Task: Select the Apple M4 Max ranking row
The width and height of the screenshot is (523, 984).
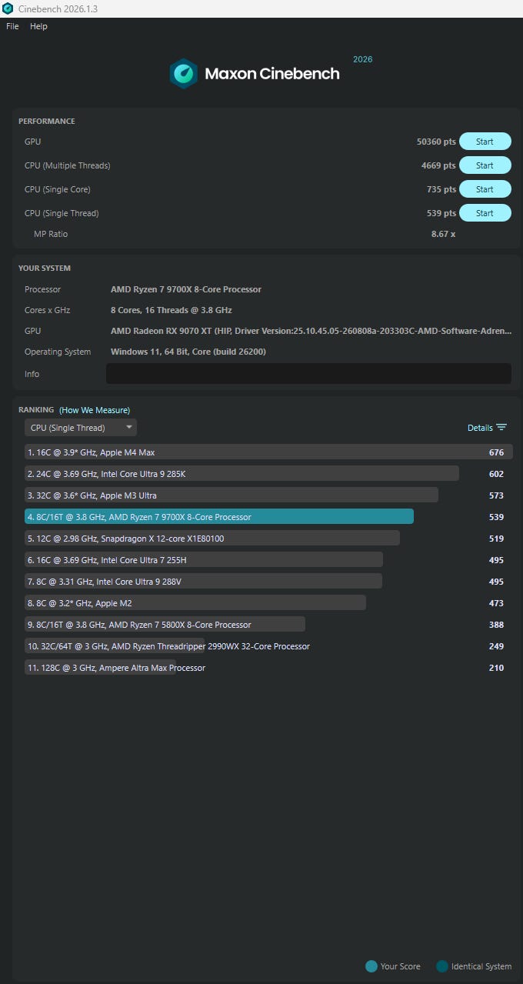Action: (268, 452)
